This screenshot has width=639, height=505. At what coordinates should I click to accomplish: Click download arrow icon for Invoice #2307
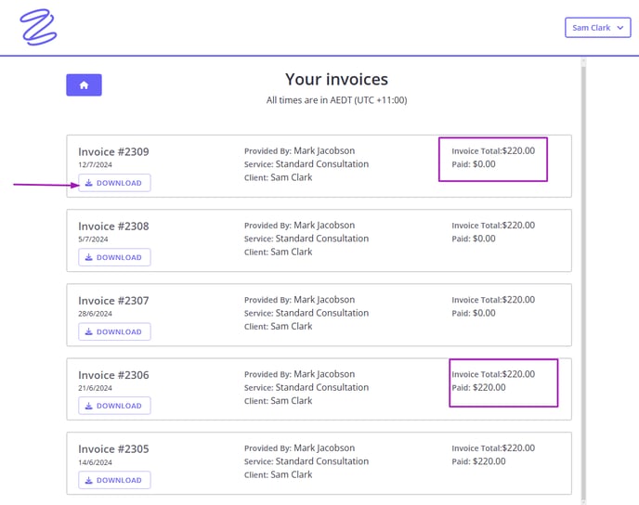pos(88,331)
